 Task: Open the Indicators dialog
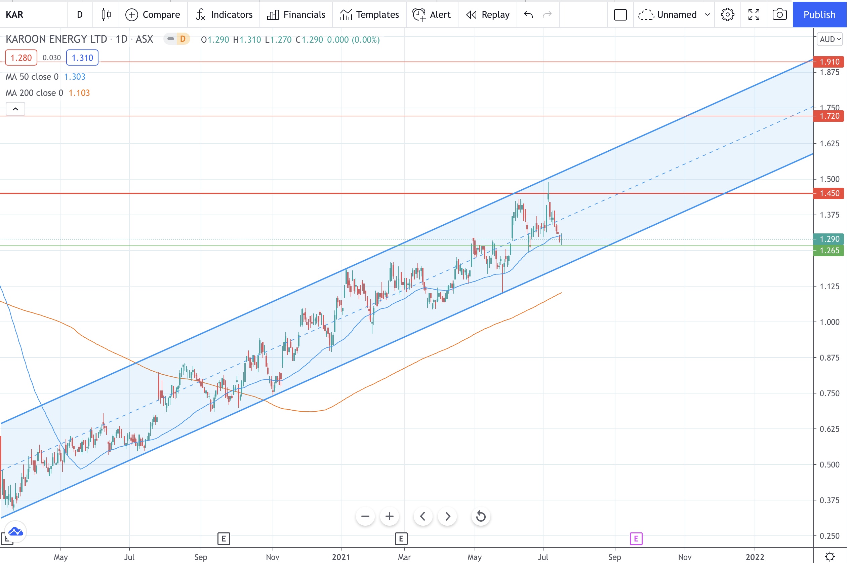point(224,15)
